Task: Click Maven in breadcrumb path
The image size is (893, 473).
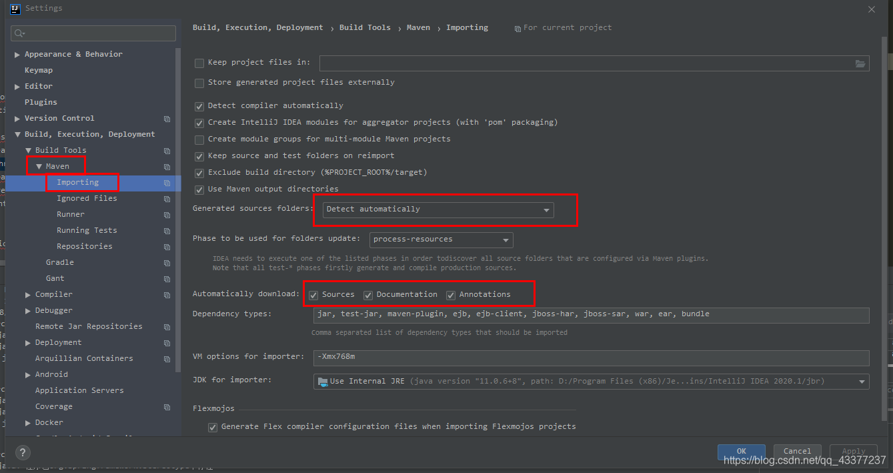Action: pos(419,28)
